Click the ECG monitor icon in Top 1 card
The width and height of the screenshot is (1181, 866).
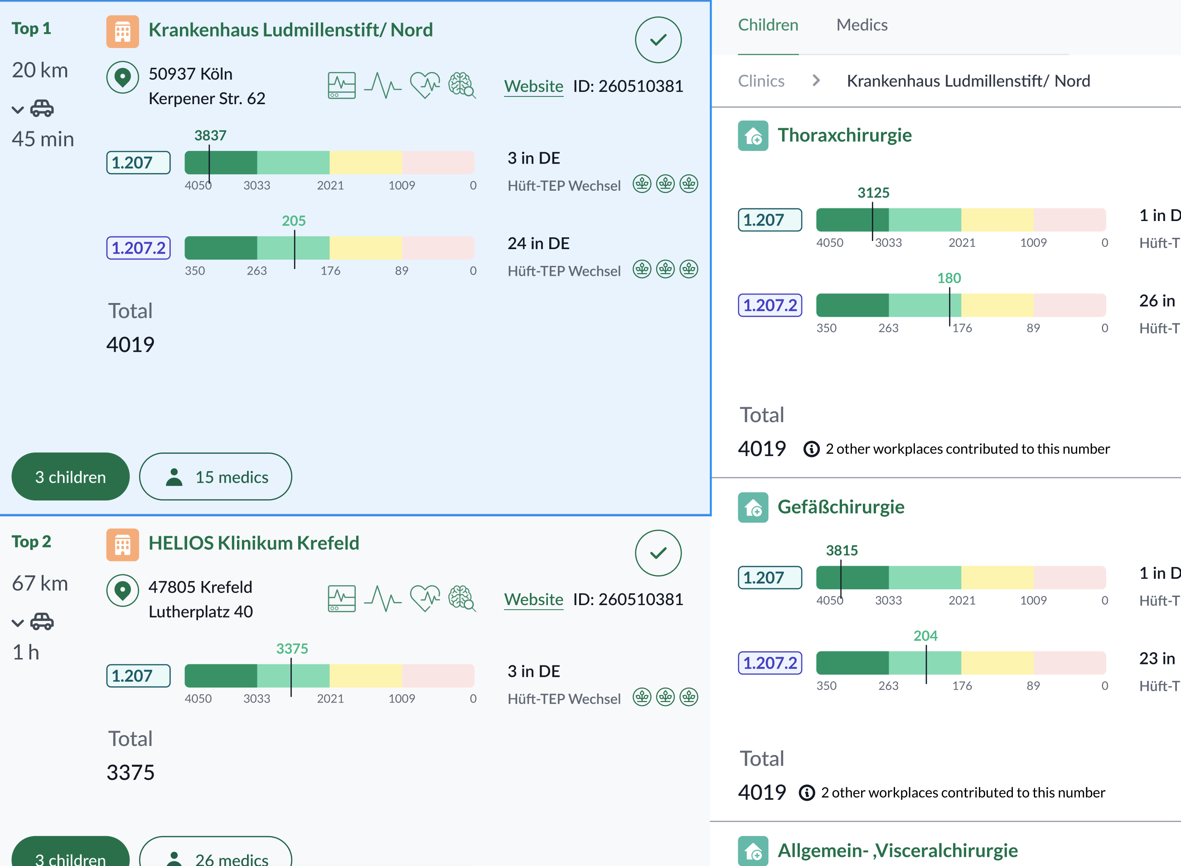[x=341, y=86]
